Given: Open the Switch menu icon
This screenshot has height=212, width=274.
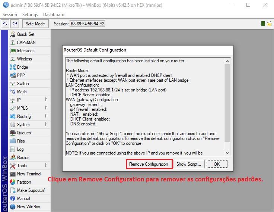Looking at the screenshot, I should click(13, 83).
